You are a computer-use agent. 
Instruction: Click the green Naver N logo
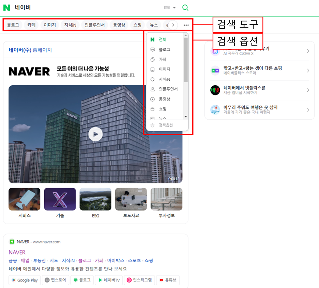pyautogui.click(x=7, y=8)
